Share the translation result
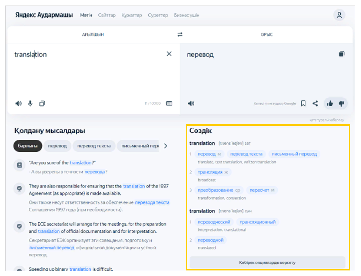Image resolution: width=361 pixels, height=276 pixels. 315,104
